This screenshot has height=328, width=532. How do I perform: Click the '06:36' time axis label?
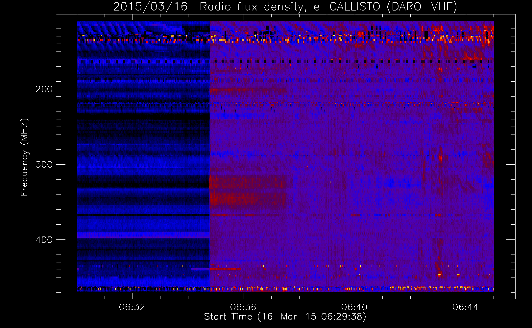tap(243, 307)
